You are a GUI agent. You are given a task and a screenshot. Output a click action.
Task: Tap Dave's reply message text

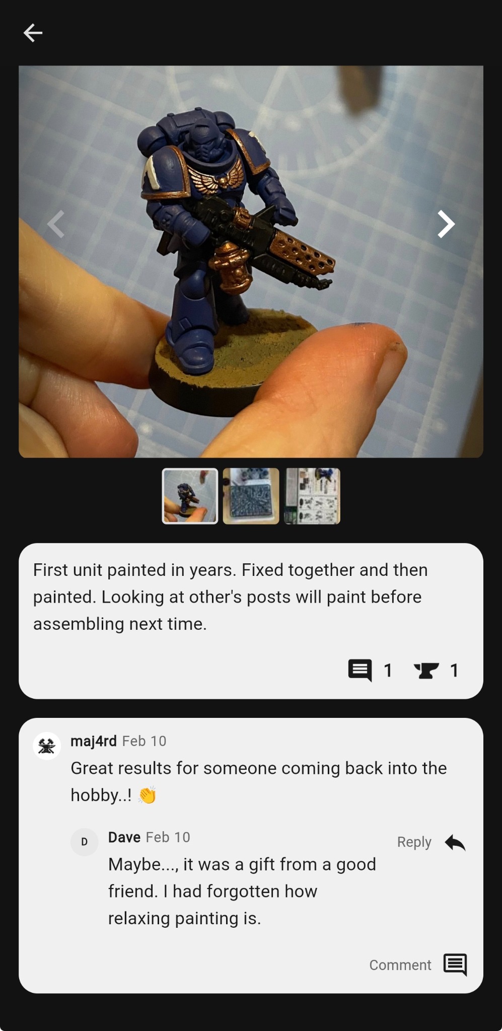point(242,891)
